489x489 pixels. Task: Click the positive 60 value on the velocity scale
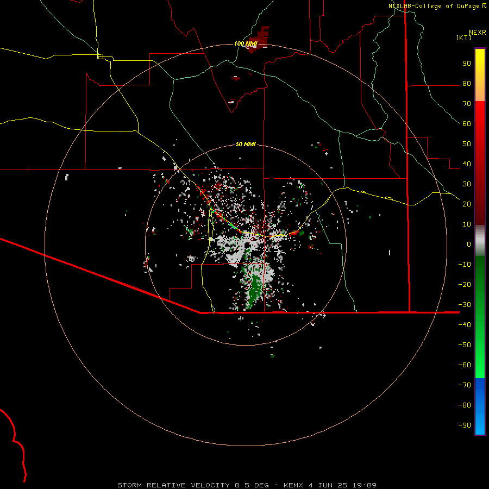click(x=467, y=123)
